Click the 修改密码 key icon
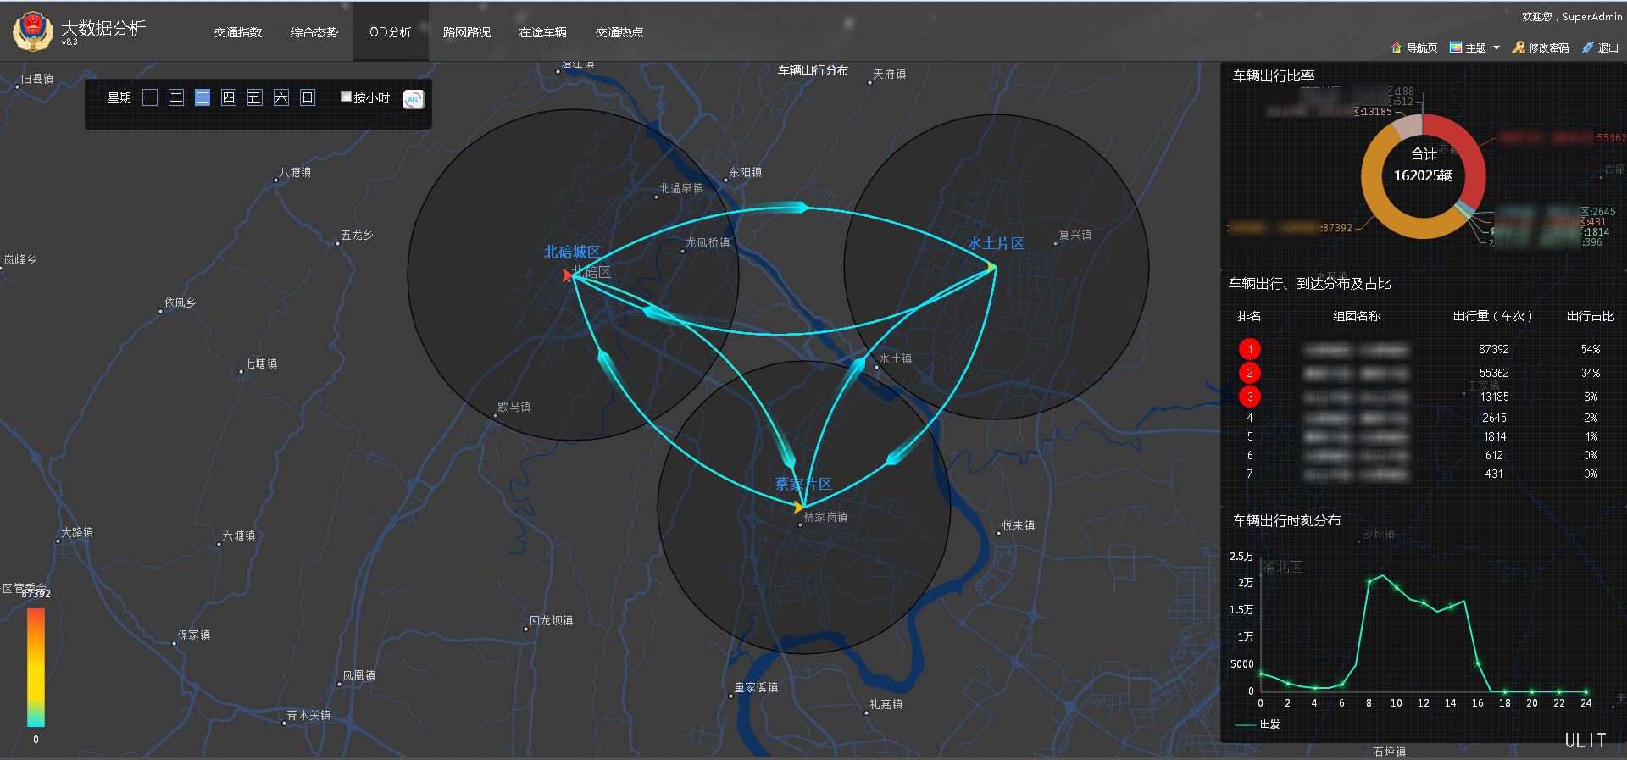 click(x=1519, y=47)
